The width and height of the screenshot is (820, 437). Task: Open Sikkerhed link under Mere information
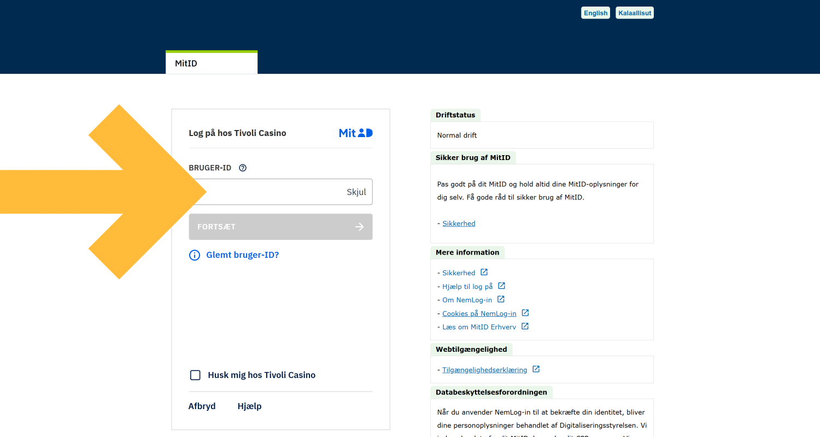point(459,273)
